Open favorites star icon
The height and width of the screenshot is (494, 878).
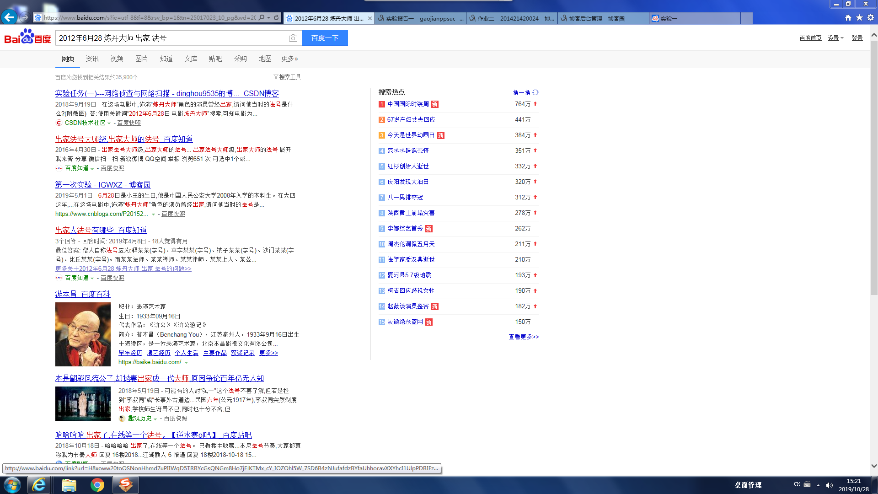click(859, 18)
